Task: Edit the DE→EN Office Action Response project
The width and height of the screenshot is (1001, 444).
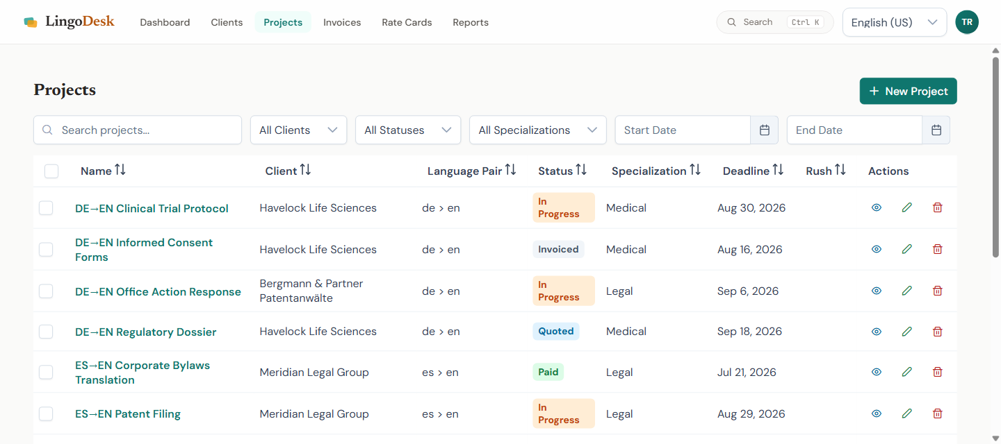Action: (x=906, y=291)
